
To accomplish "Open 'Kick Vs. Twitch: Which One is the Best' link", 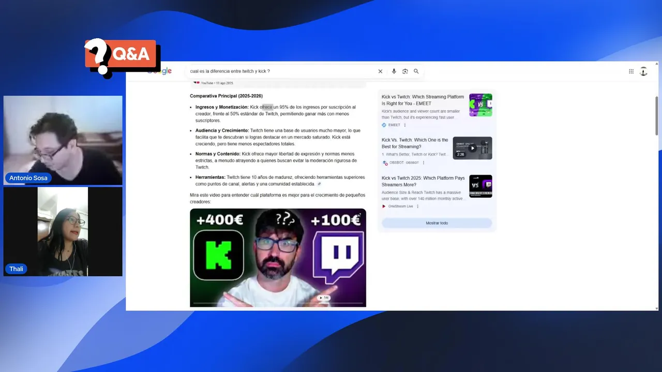I will 415,143.
